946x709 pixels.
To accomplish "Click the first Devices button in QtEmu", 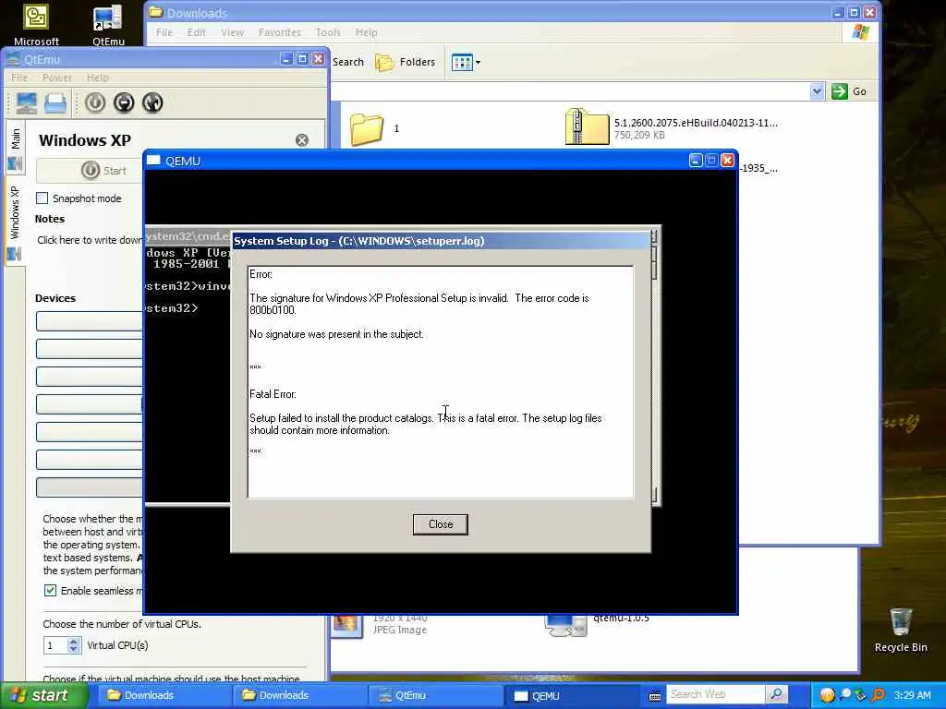I will [90, 321].
